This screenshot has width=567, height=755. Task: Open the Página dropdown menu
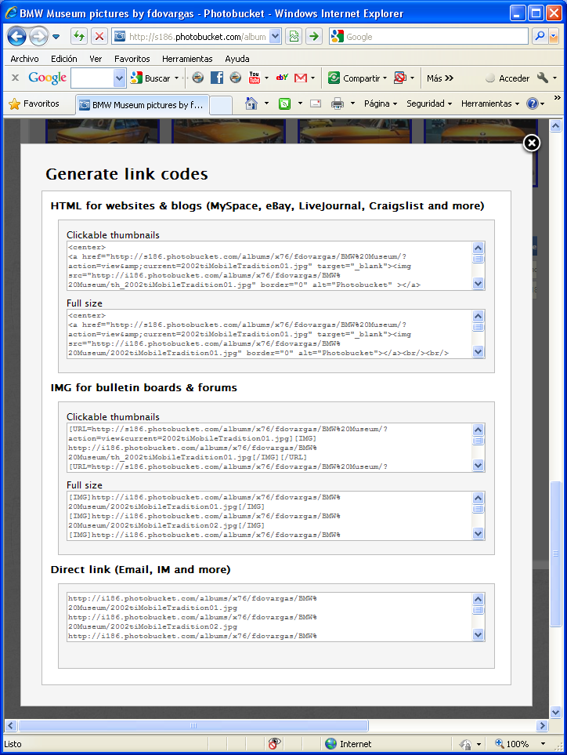click(x=381, y=103)
